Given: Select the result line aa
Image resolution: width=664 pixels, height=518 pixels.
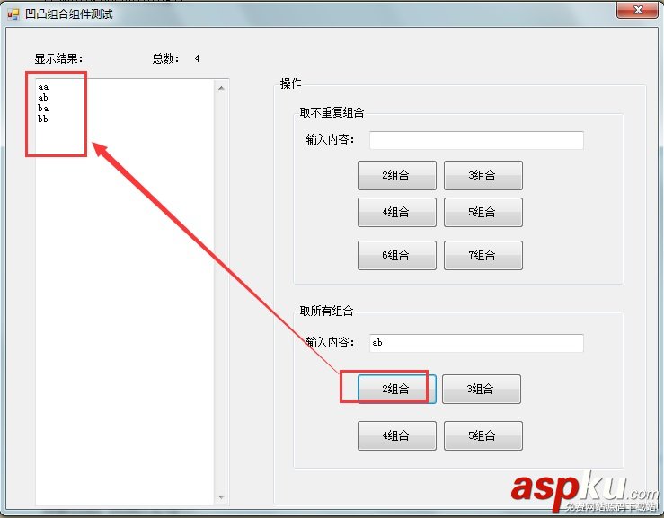Looking at the screenshot, I should [x=43, y=87].
